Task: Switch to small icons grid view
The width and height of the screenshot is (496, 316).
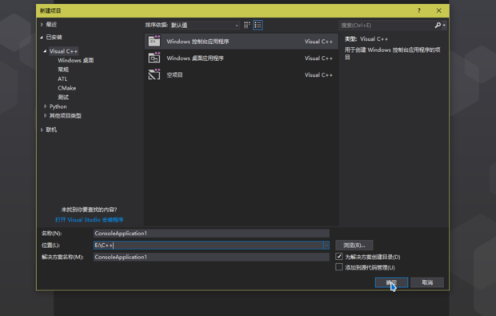Action: [247, 25]
